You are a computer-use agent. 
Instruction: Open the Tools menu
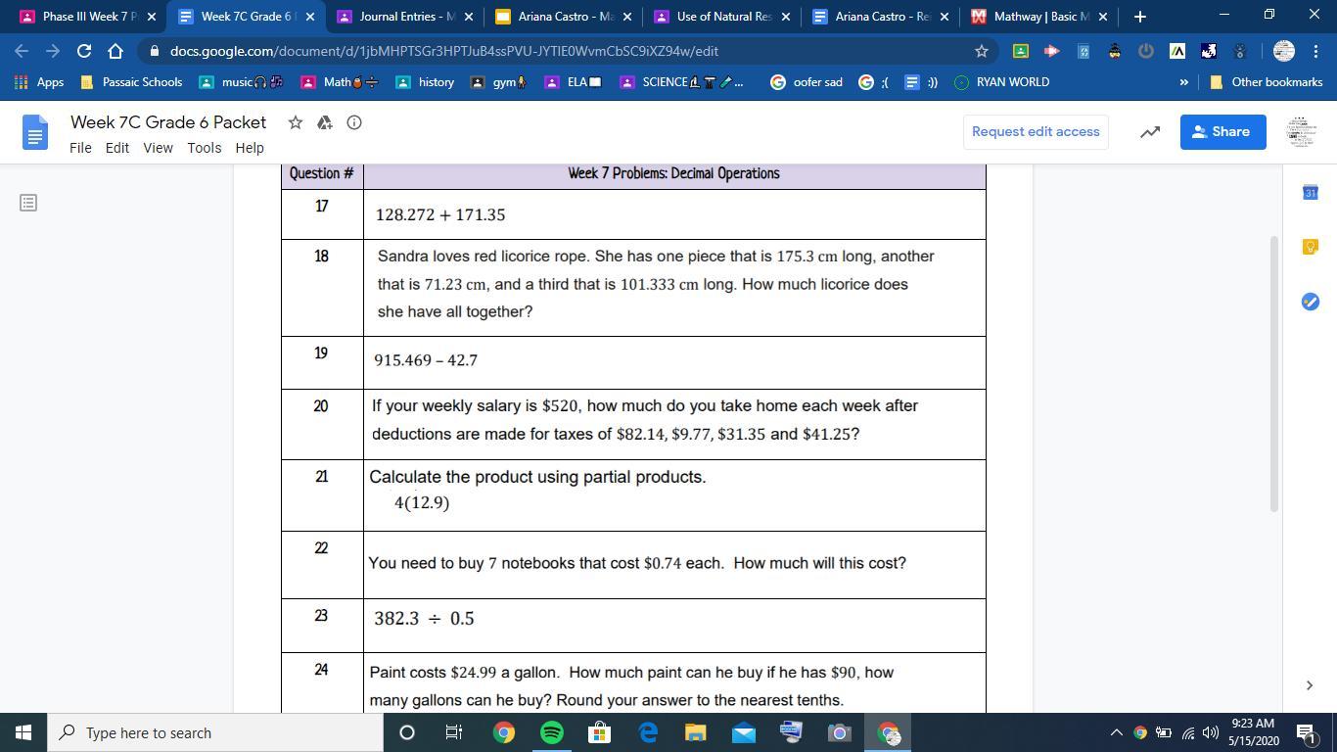coord(204,148)
